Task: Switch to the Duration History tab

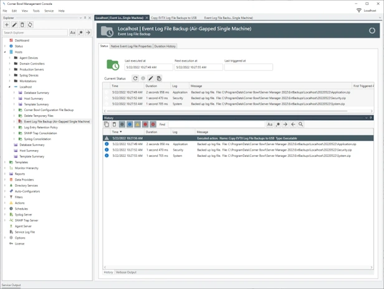Action: point(165,46)
